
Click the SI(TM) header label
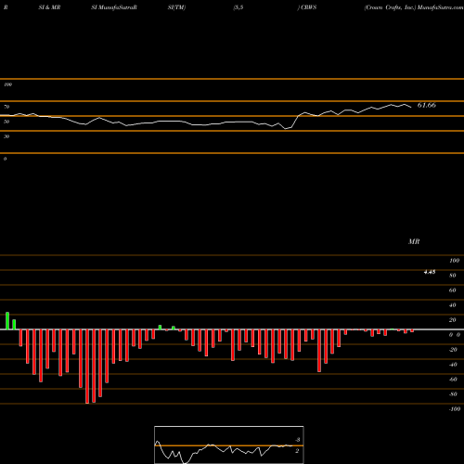(176, 7)
